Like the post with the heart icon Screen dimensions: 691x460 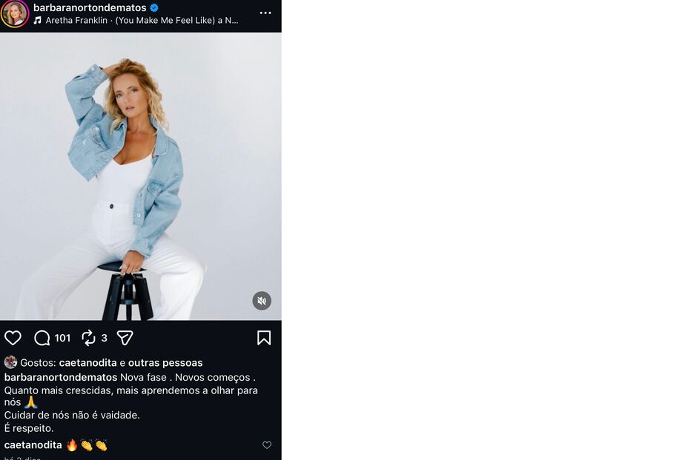[13, 338]
